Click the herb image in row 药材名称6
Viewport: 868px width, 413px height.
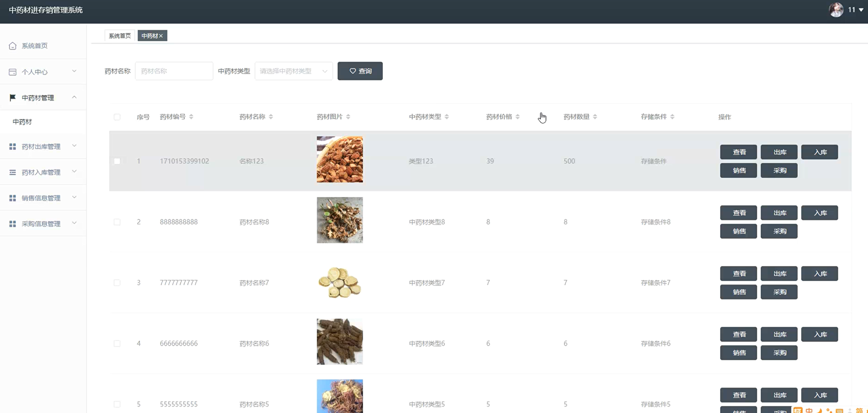(x=340, y=341)
